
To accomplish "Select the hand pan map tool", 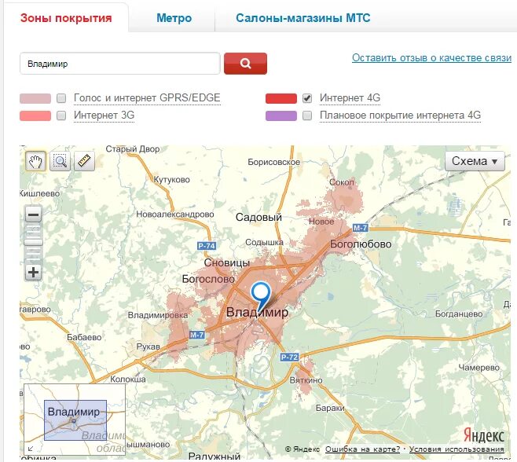I will 35,161.
